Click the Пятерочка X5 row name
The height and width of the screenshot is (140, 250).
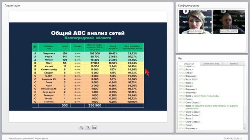[x=49, y=89]
